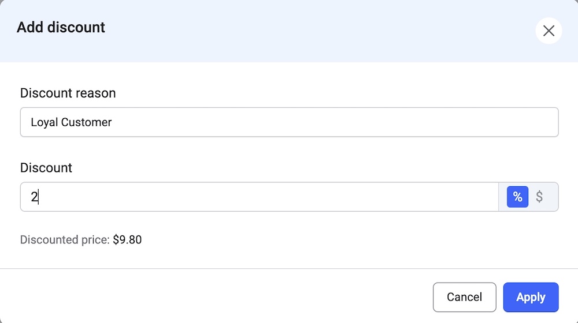The image size is (578, 323).
Task: Click inside the Discount amount field
Action: click(259, 197)
